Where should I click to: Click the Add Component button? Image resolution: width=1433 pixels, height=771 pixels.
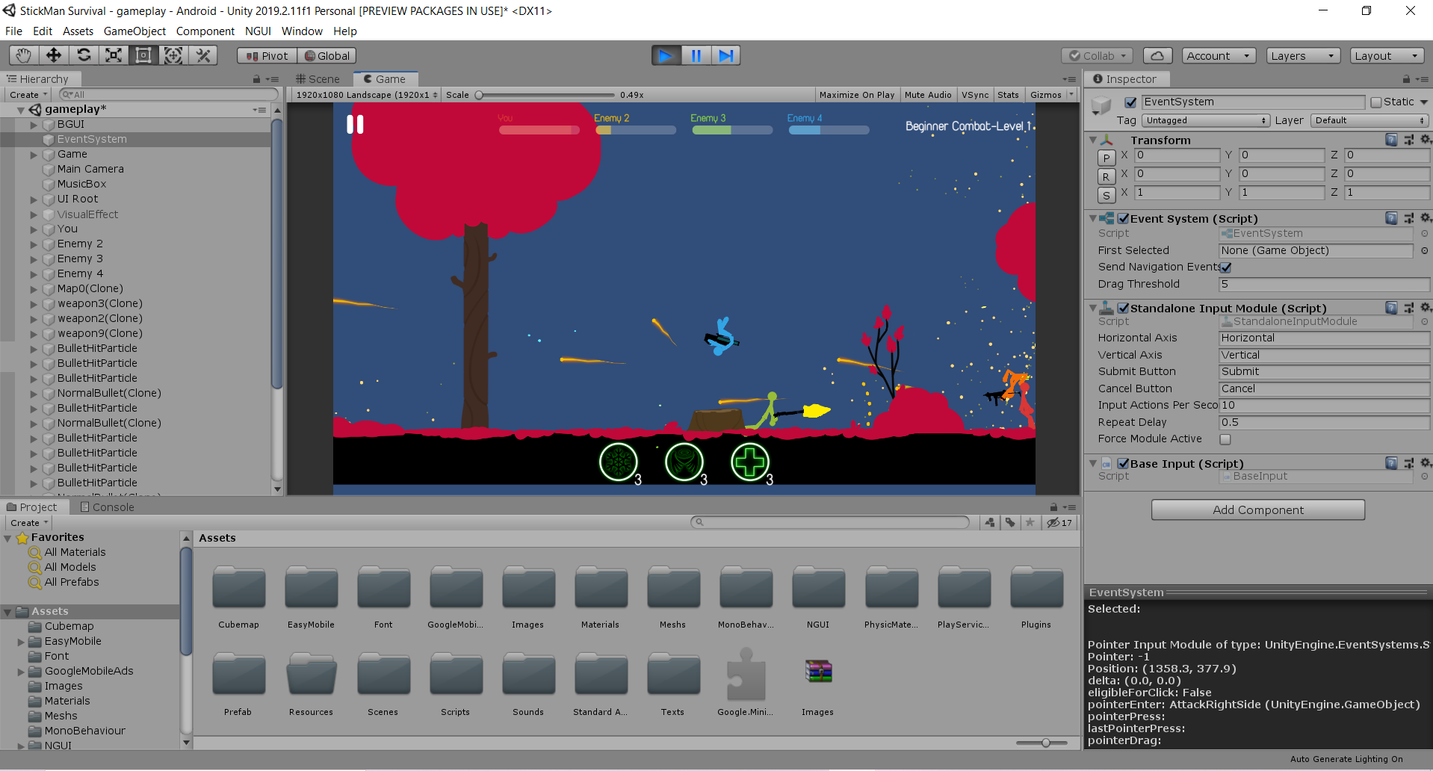tap(1257, 510)
